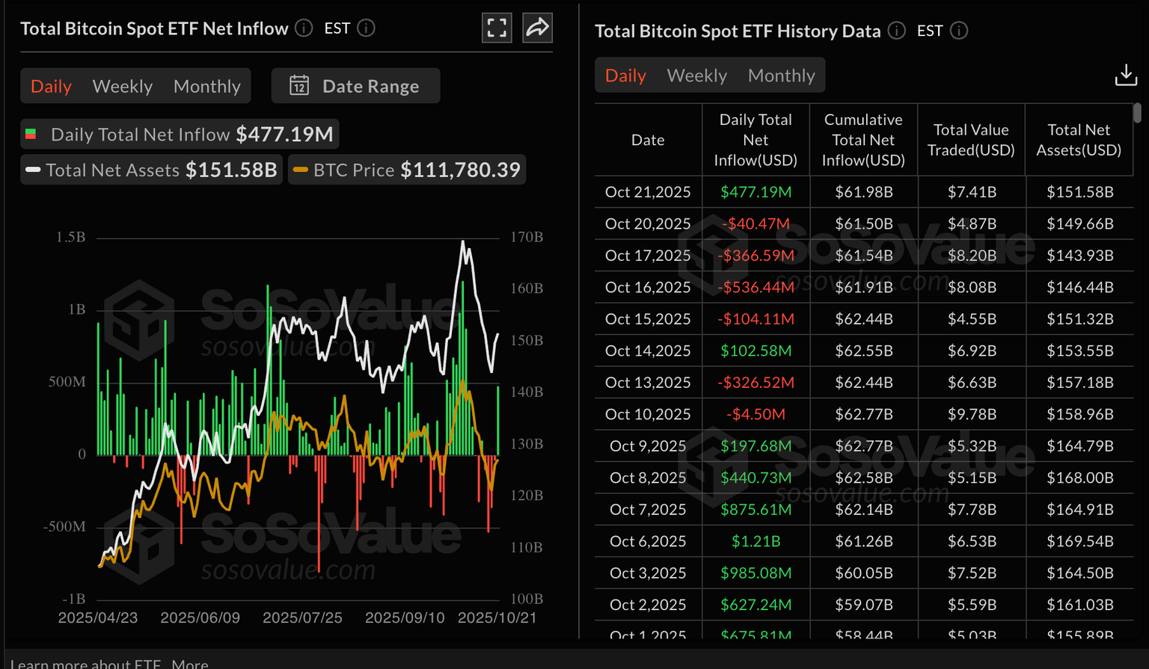Viewport: 1149px width, 669px height.
Task: Click the history table scrollbar thumb
Action: coord(1137,113)
